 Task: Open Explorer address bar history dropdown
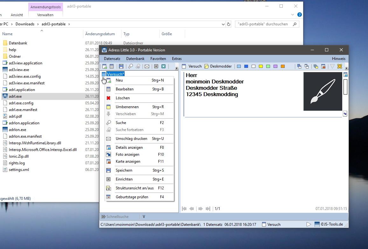223,24
